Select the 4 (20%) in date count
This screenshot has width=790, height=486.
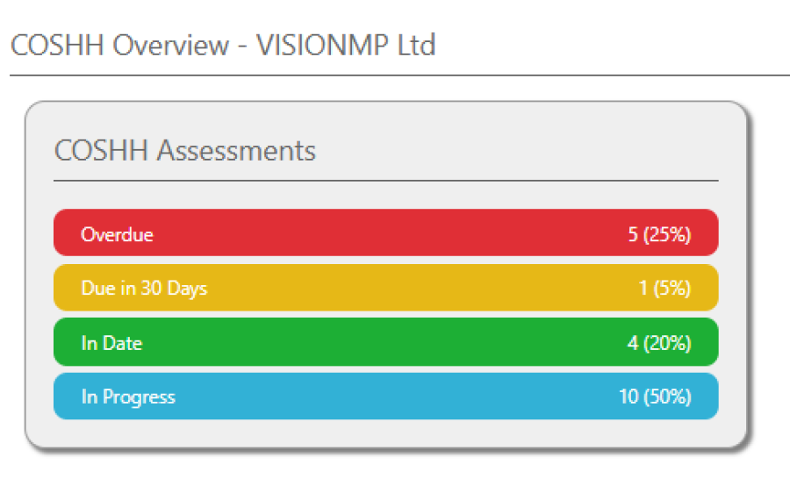(x=659, y=344)
